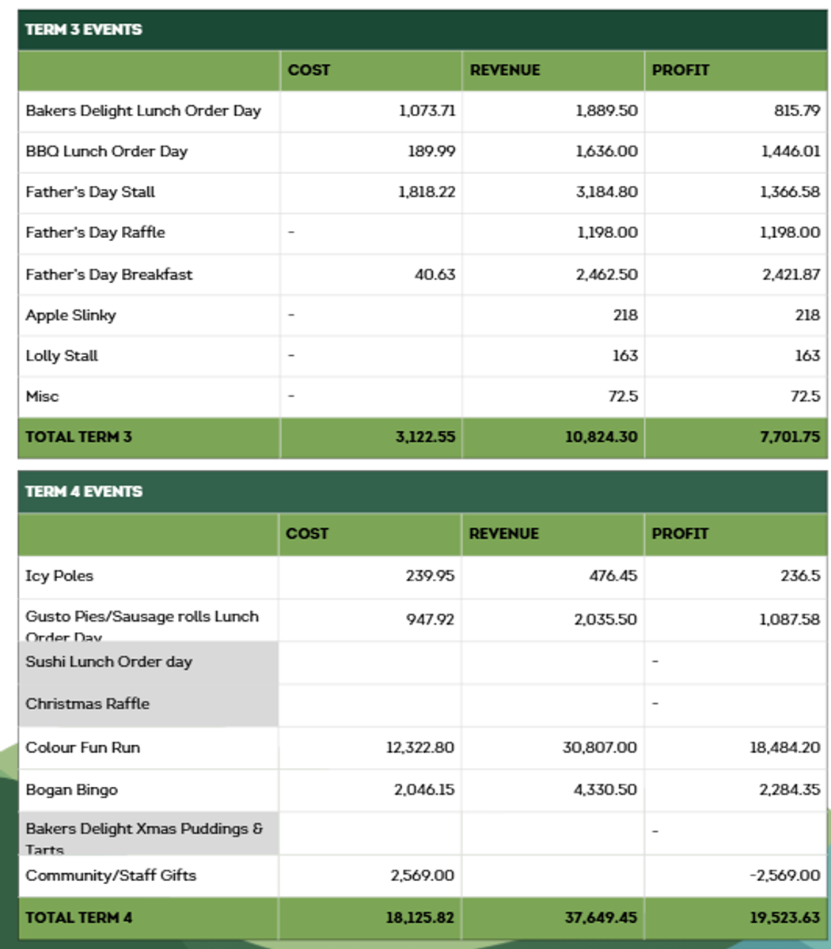Click the Father's Day Stall cost 1,818.22
This screenshot has width=831, height=949.
click(x=427, y=191)
